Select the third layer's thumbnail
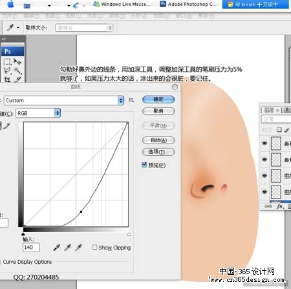This screenshot has height=289, width=291. 276,176
